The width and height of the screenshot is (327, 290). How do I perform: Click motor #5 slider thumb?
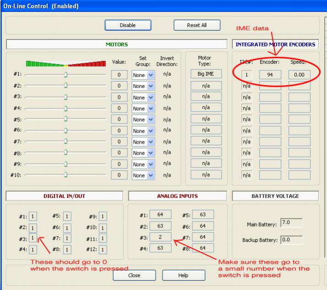tap(65, 119)
